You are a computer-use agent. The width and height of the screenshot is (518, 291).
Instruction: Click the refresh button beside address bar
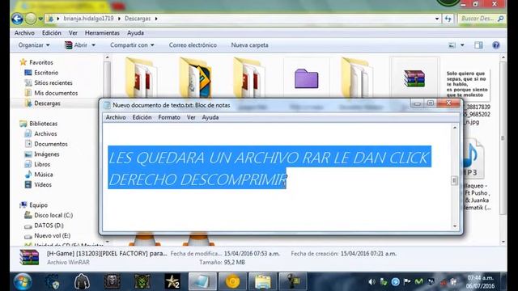click(x=448, y=19)
